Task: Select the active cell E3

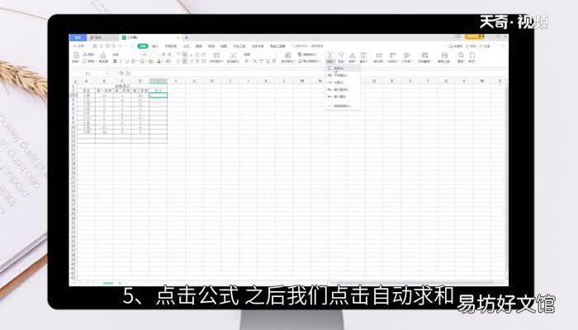Action: click(159, 96)
